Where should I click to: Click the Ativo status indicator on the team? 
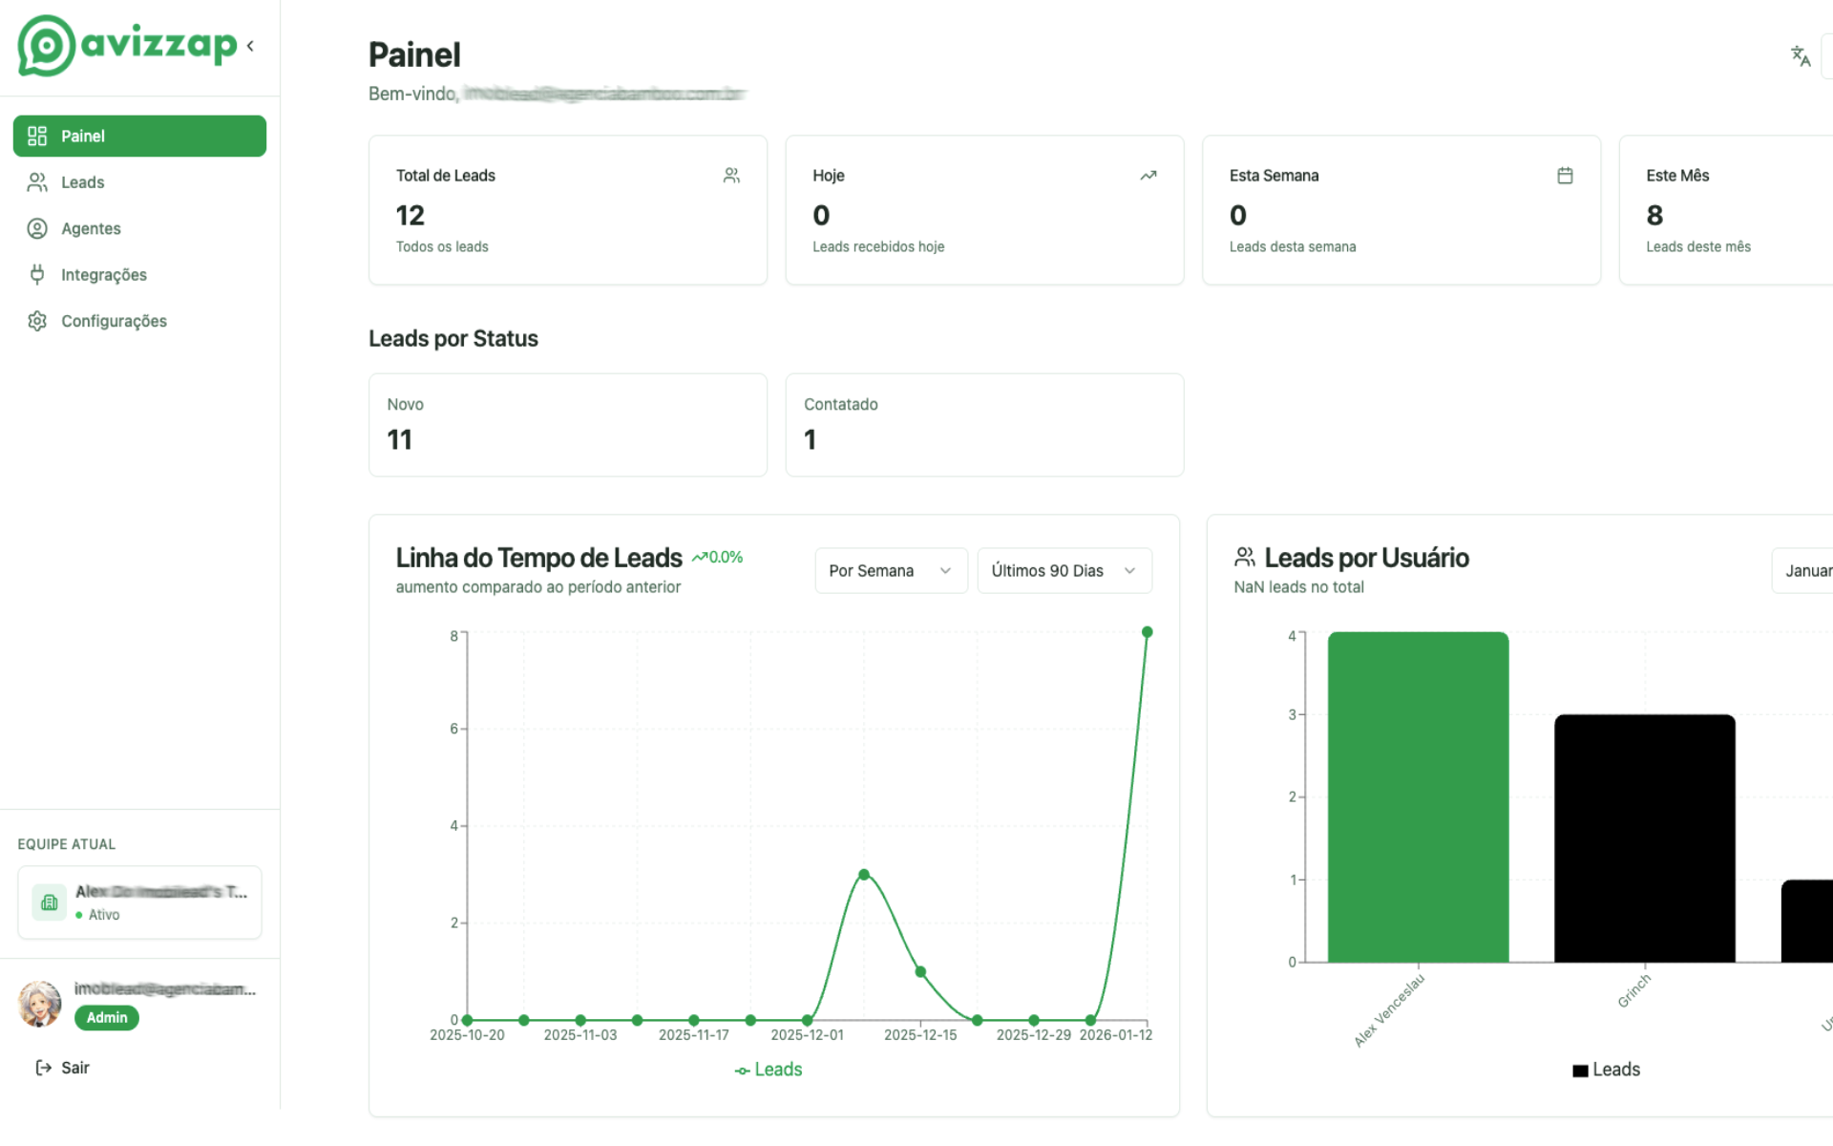point(79,914)
